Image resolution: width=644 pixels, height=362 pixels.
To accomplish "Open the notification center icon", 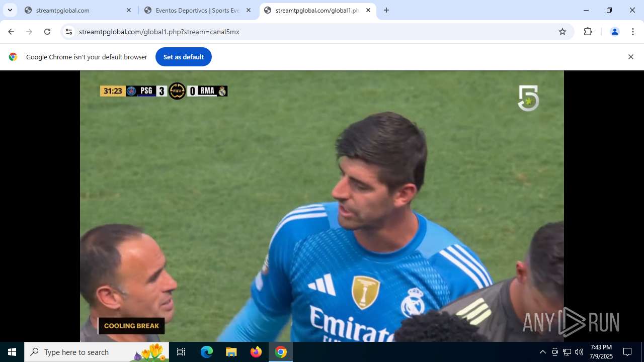I will [627, 352].
